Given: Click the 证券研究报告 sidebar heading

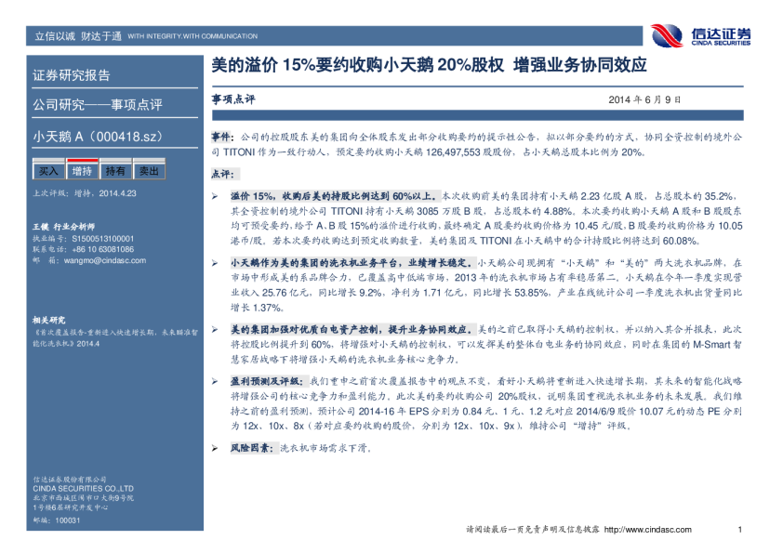Looking at the screenshot, I should click(x=72, y=75).
